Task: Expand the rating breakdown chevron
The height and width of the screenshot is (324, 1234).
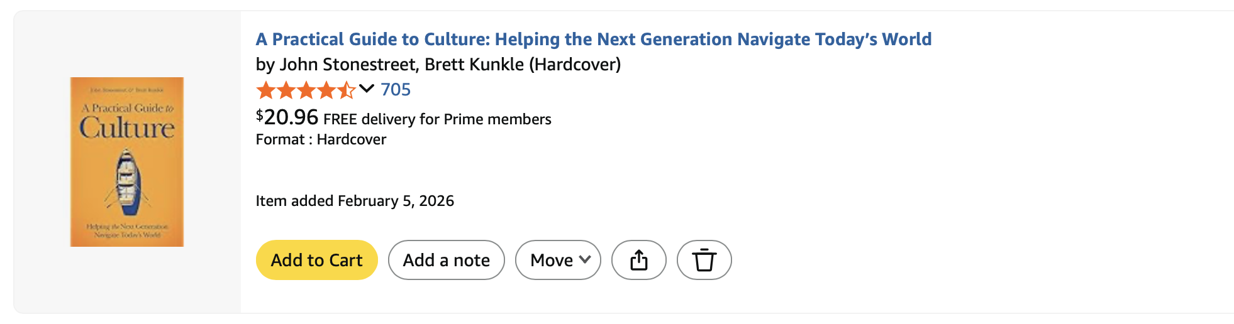Action: tap(367, 89)
